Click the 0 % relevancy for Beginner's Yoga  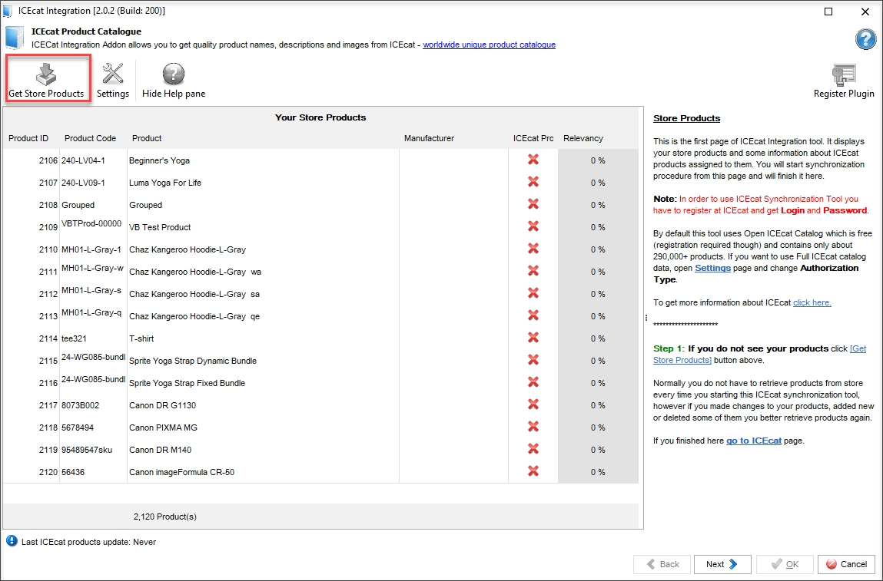click(x=598, y=160)
